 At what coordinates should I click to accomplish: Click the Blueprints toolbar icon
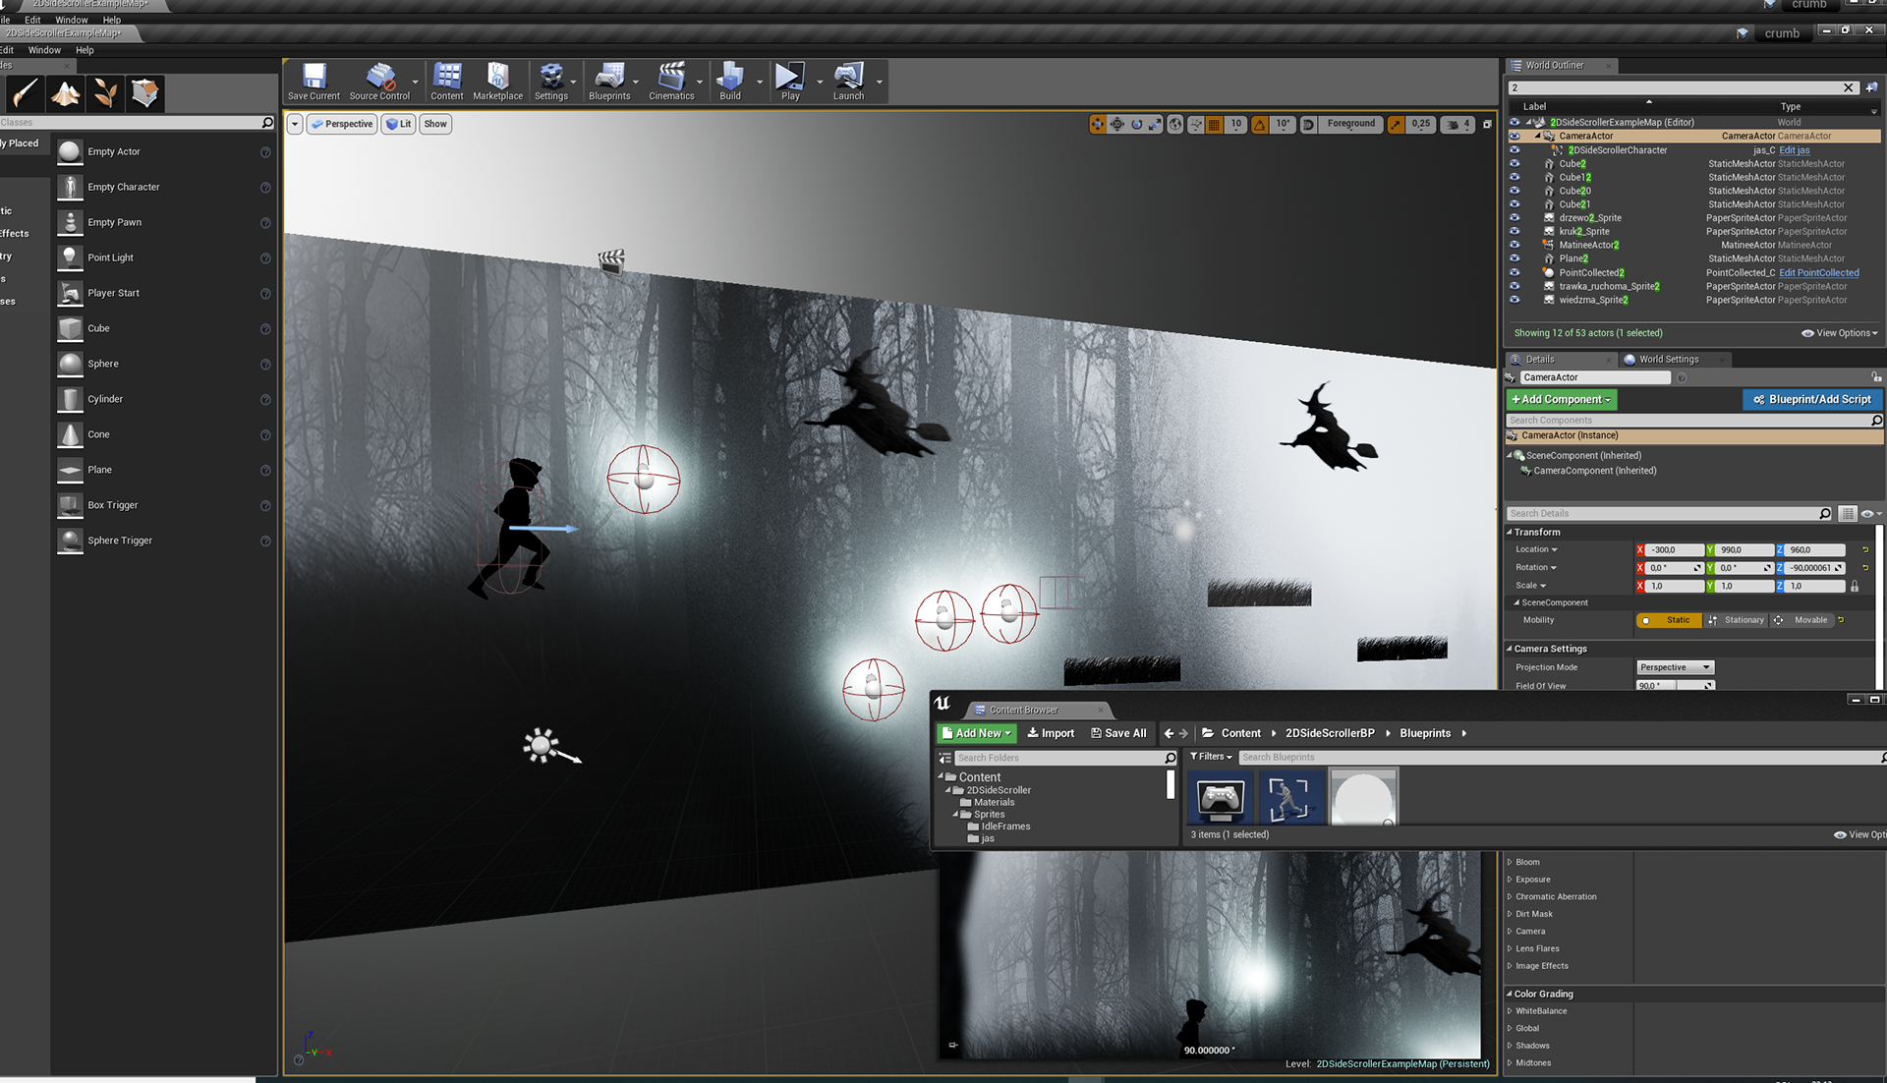tap(608, 81)
